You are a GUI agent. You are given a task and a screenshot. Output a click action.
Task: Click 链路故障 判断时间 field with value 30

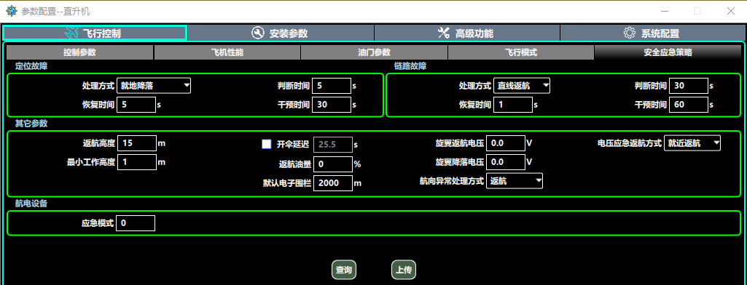tap(689, 86)
